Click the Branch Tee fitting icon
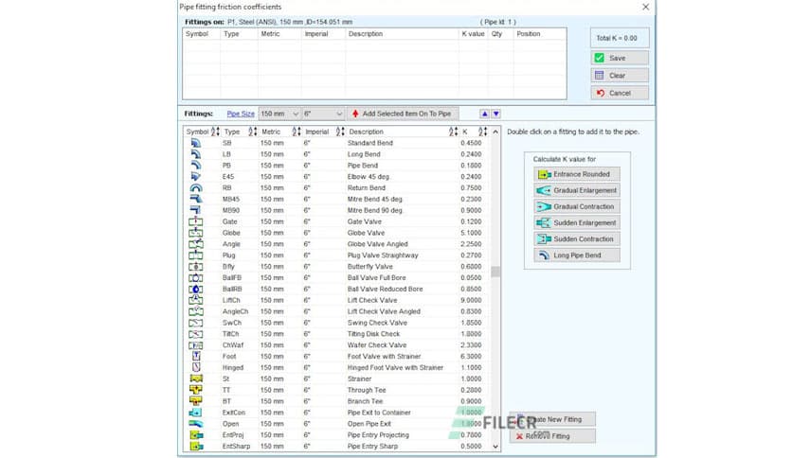Viewport: 792px width, 458px height. point(196,401)
